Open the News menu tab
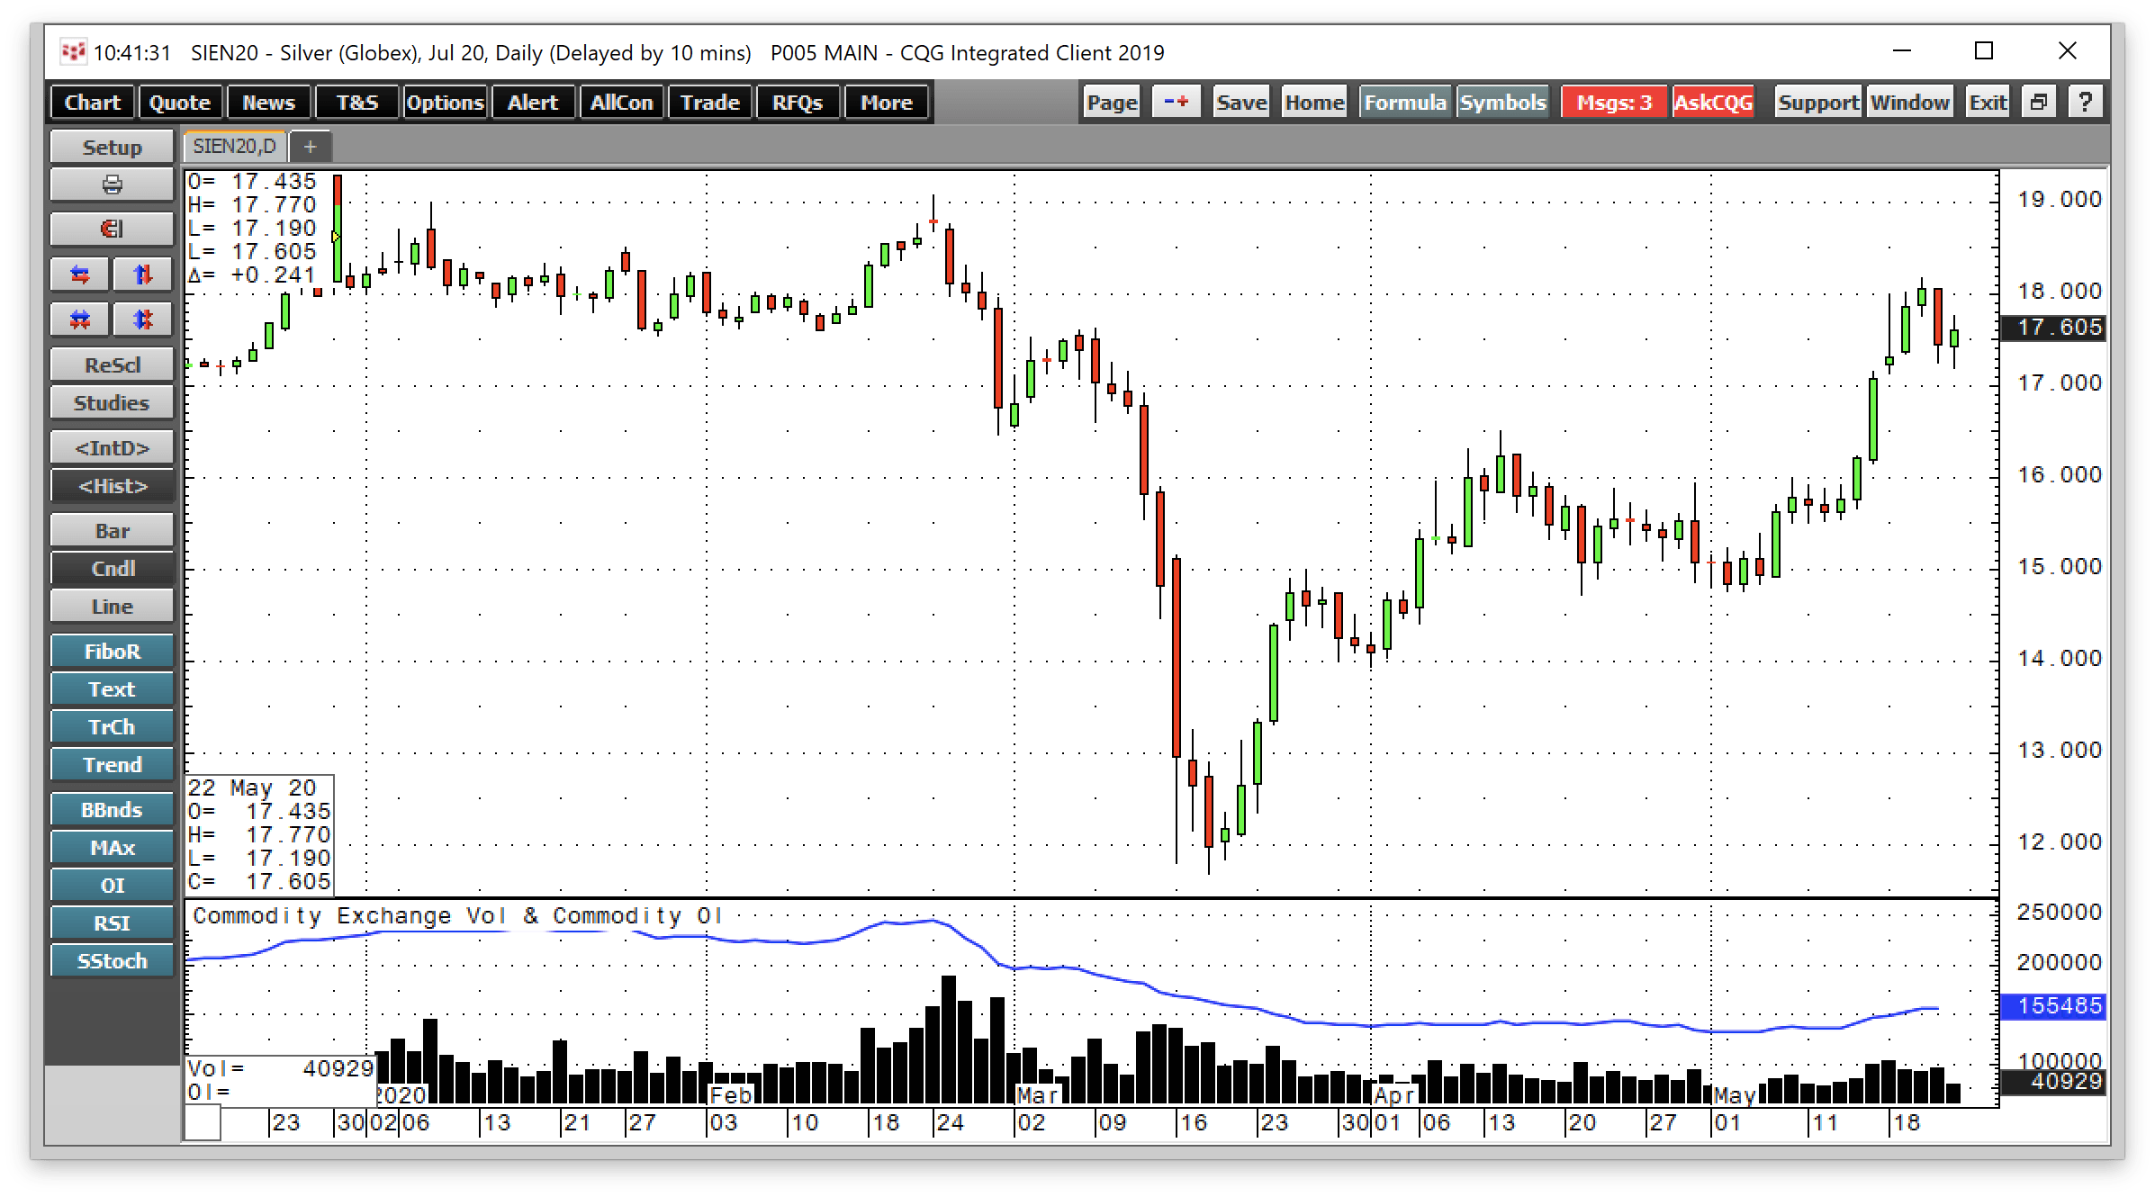 click(268, 102)
